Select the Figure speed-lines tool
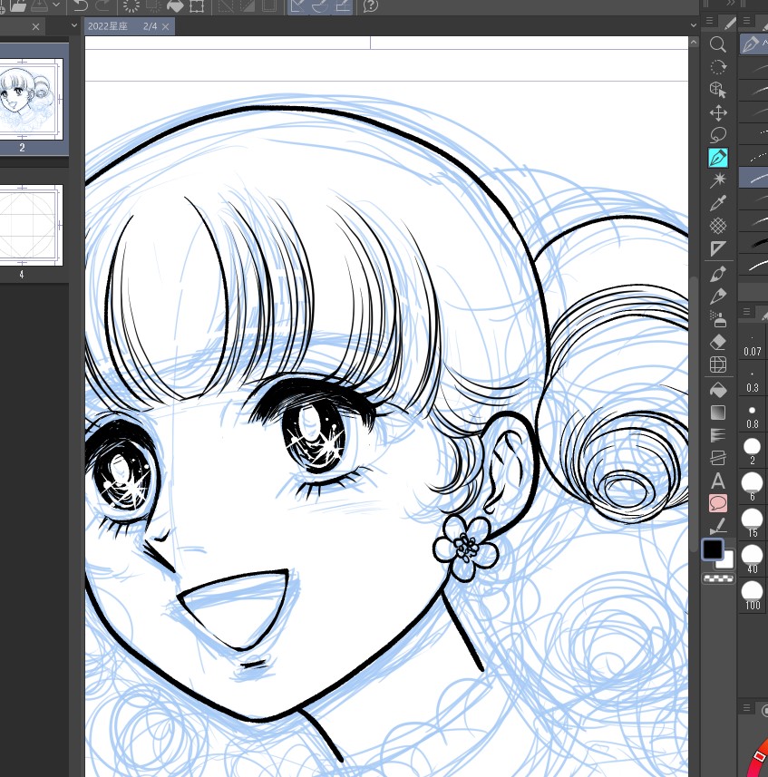Viewport: 768px width, 777px height. point(717,435)
